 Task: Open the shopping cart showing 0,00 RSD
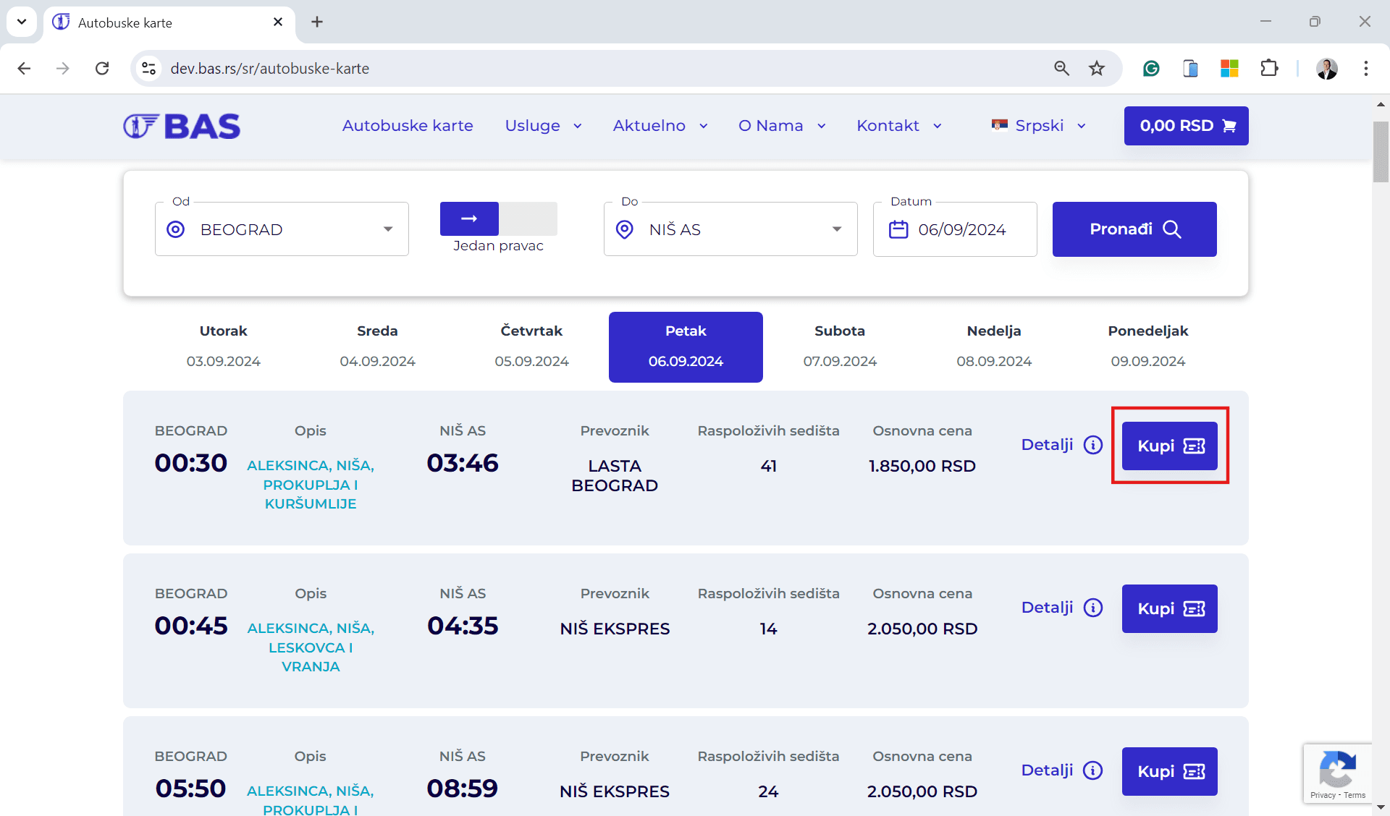[1186, 126]
